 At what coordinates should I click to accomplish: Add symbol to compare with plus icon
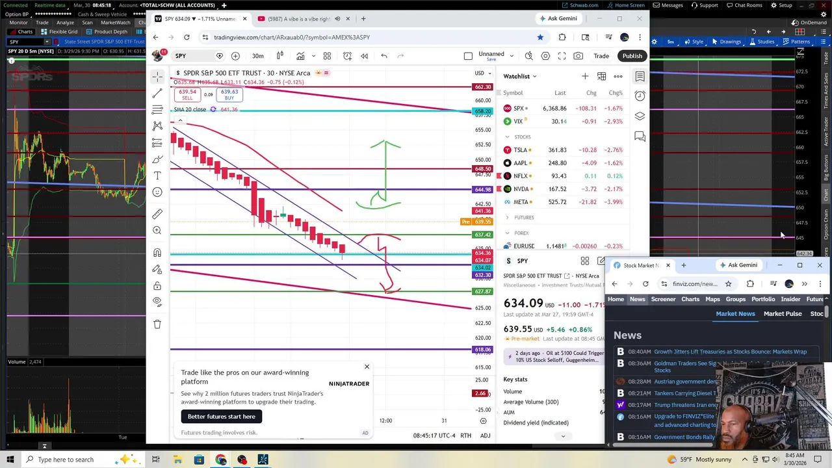tap(235, 56)
